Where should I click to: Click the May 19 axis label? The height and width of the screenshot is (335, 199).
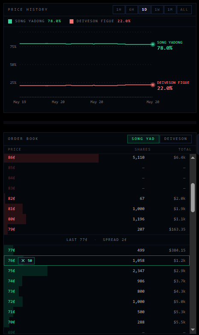[20, 102]
